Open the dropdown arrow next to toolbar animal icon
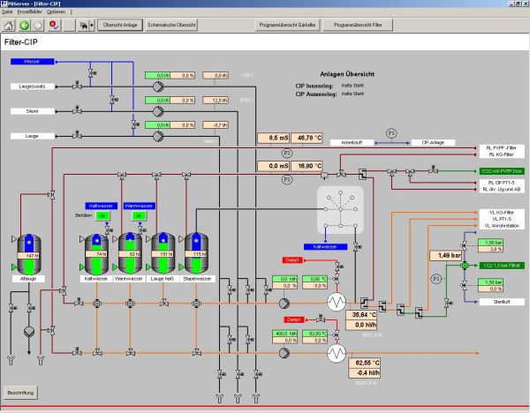The image size is (530, 413). point(89,26)
